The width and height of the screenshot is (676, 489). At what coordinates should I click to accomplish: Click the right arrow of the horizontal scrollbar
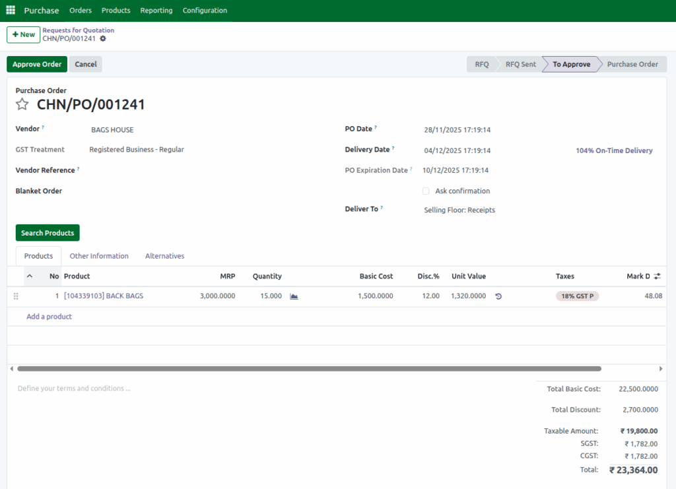point(661,369)
